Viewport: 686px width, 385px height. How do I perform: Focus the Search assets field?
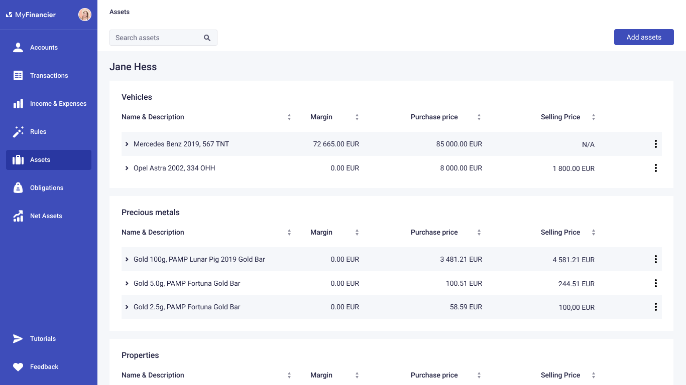[156, 38]
